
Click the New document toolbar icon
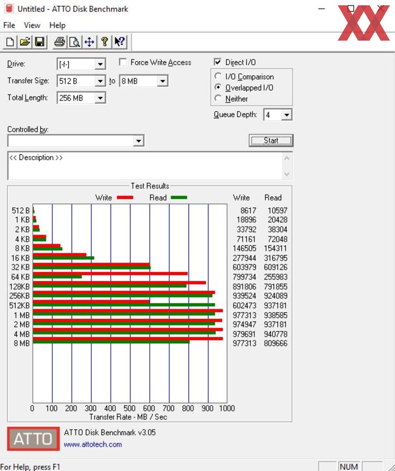click(x=10, y=42)
